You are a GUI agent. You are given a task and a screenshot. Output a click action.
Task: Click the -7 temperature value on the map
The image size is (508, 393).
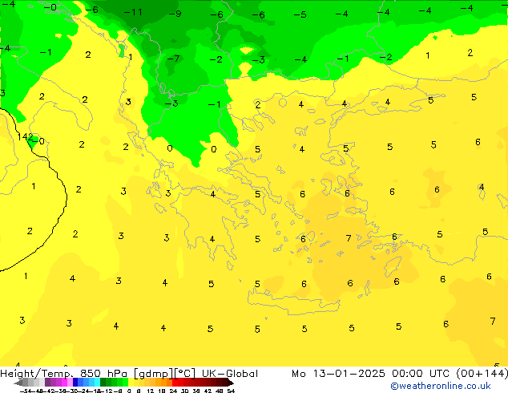click(173, 59)
